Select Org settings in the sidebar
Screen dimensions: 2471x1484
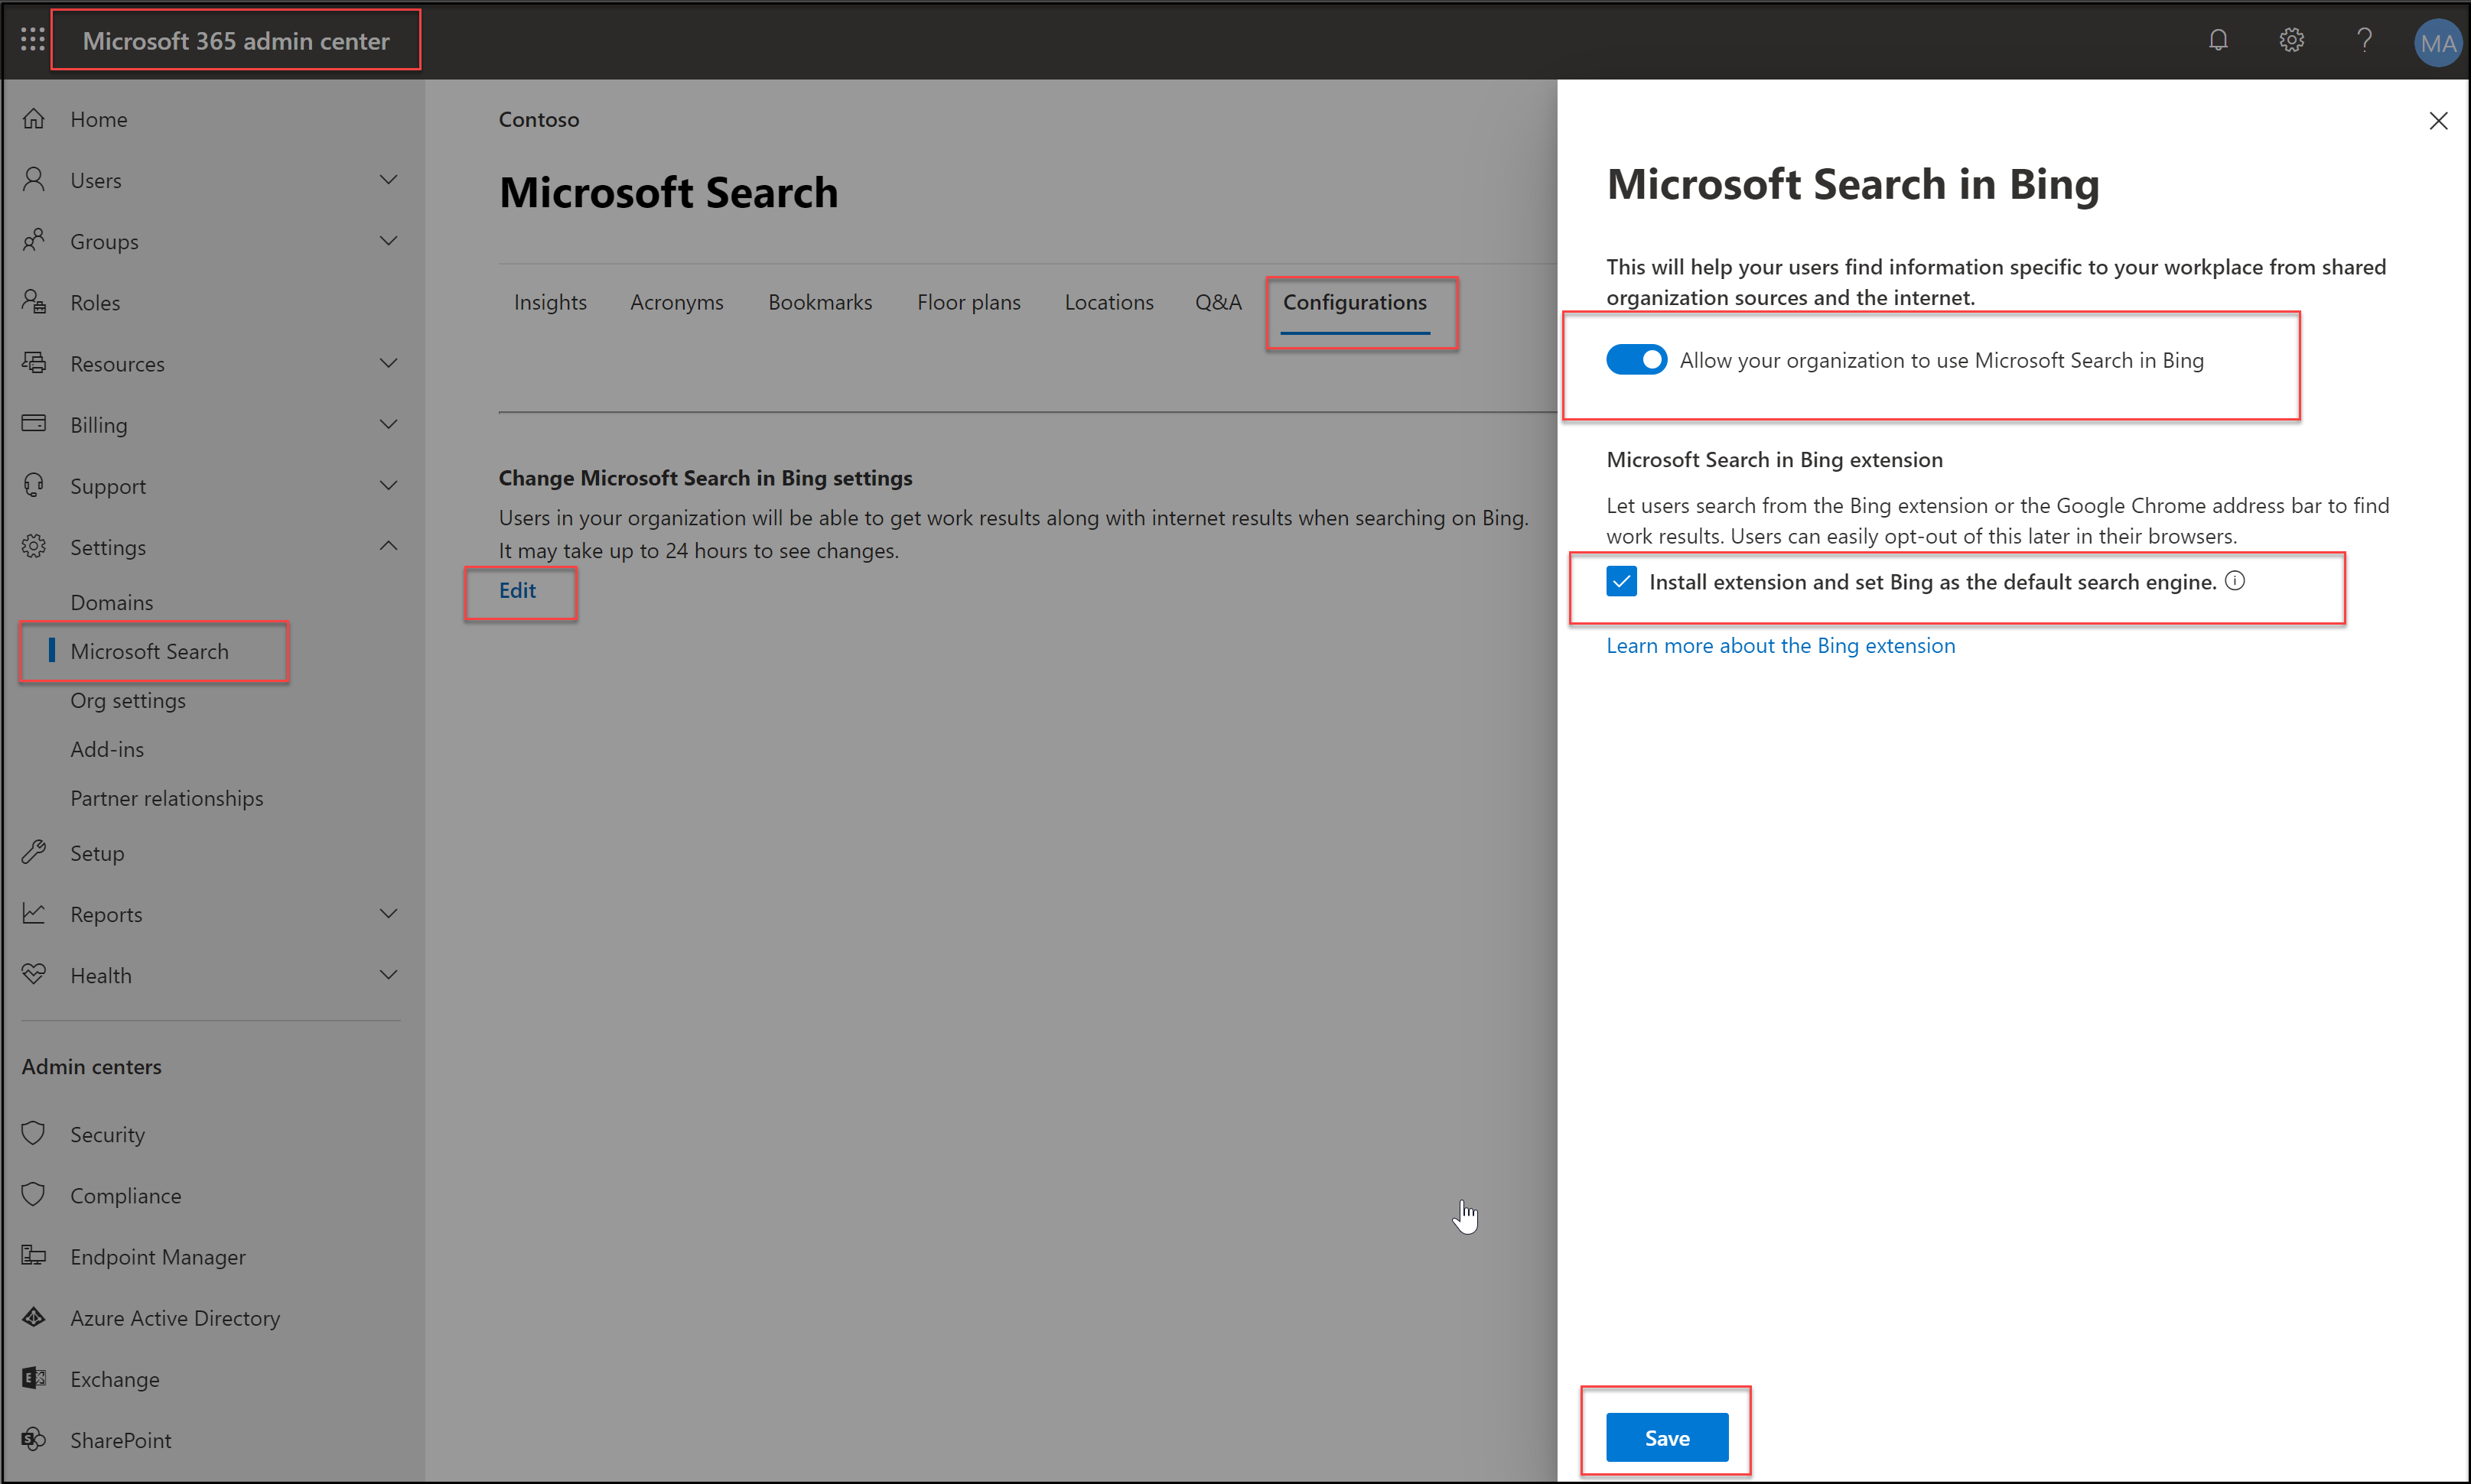[x=128, y=700]
